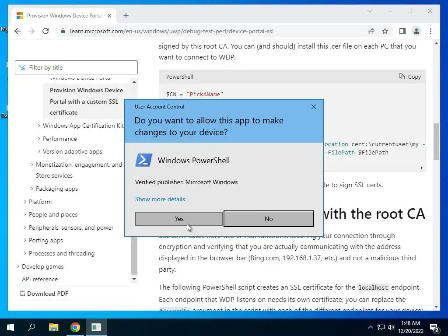Viewport: 448px width, 336px height.
Task: Open network status tray icon
Action: (381, 327)
